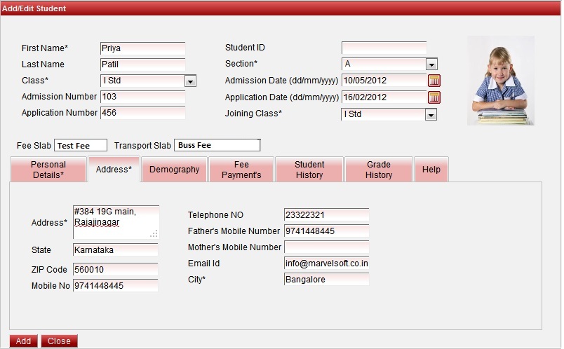Expand the Joining Class dropdown
Screen dimensions: 564x349
click(x=431, y=114)
